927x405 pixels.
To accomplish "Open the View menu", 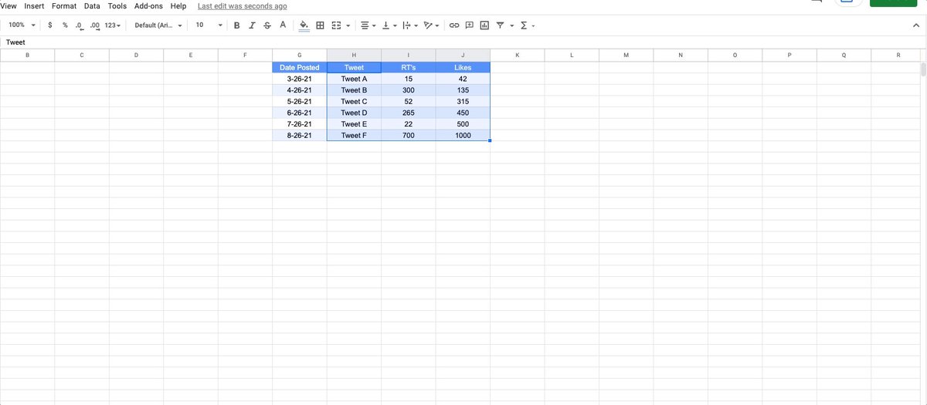I will 9,6.
